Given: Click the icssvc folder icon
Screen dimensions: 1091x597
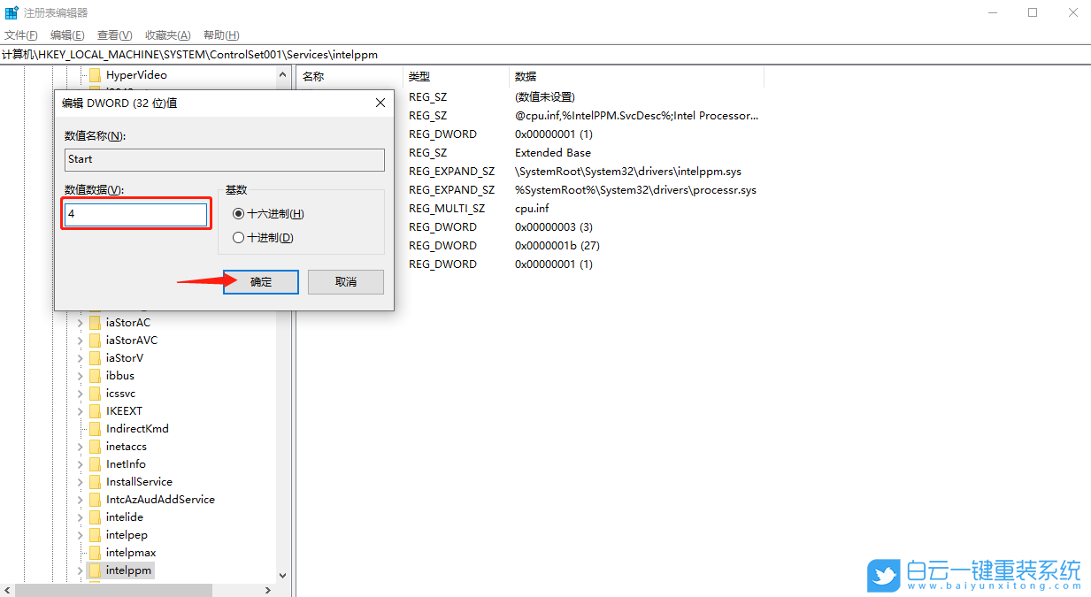Looking at the screenshot, I should coord(94,393).
